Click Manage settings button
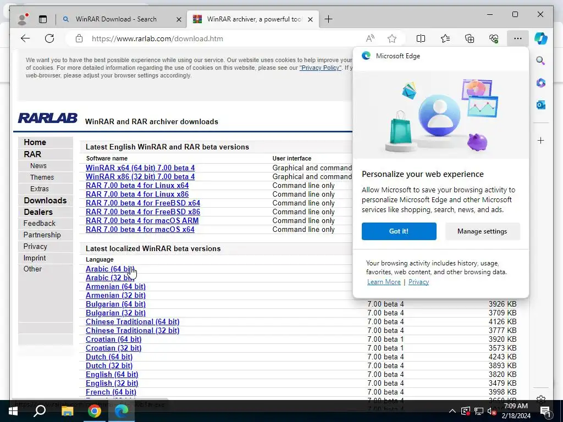563x422 pixels. pyautogui.click(x=482, y=231)
